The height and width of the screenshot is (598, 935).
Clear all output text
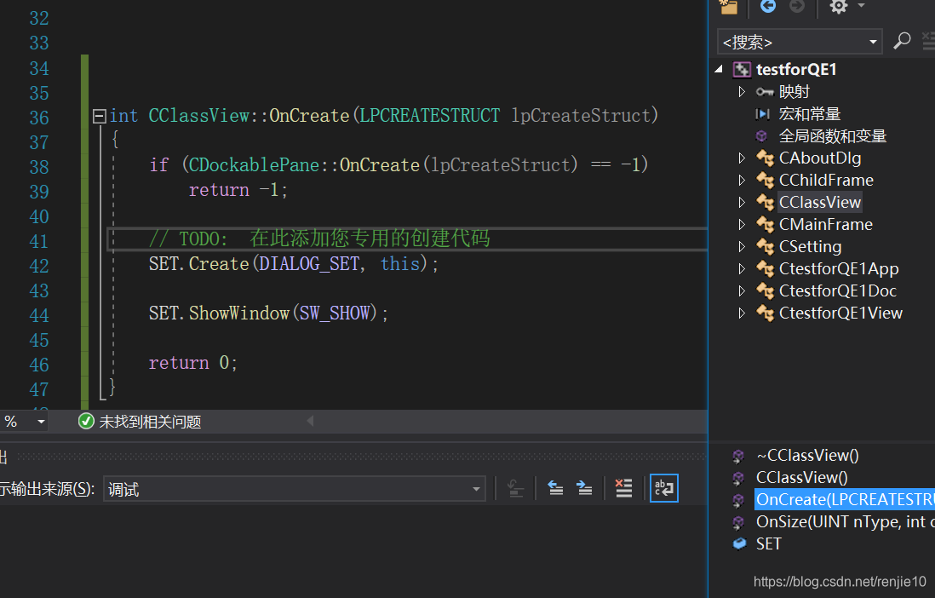623,488
